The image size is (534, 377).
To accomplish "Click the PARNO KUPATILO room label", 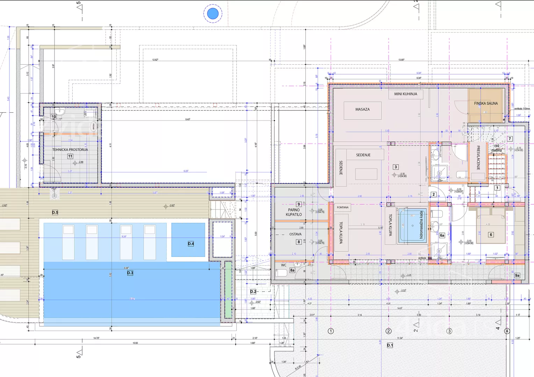I will [294, 212].
